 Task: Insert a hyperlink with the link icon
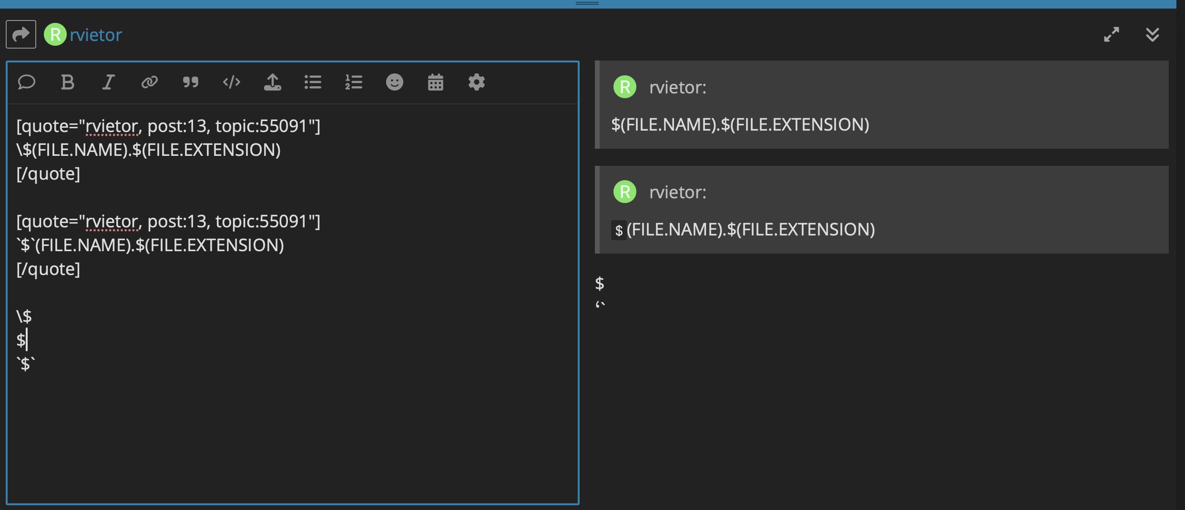point(149,82)
